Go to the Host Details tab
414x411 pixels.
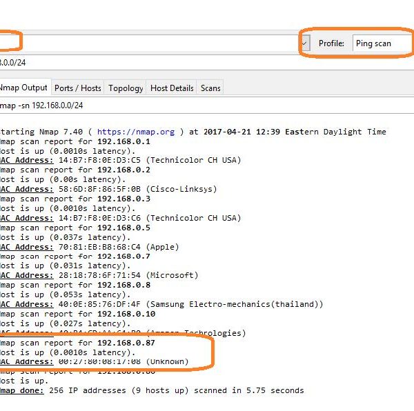[172, 88]
